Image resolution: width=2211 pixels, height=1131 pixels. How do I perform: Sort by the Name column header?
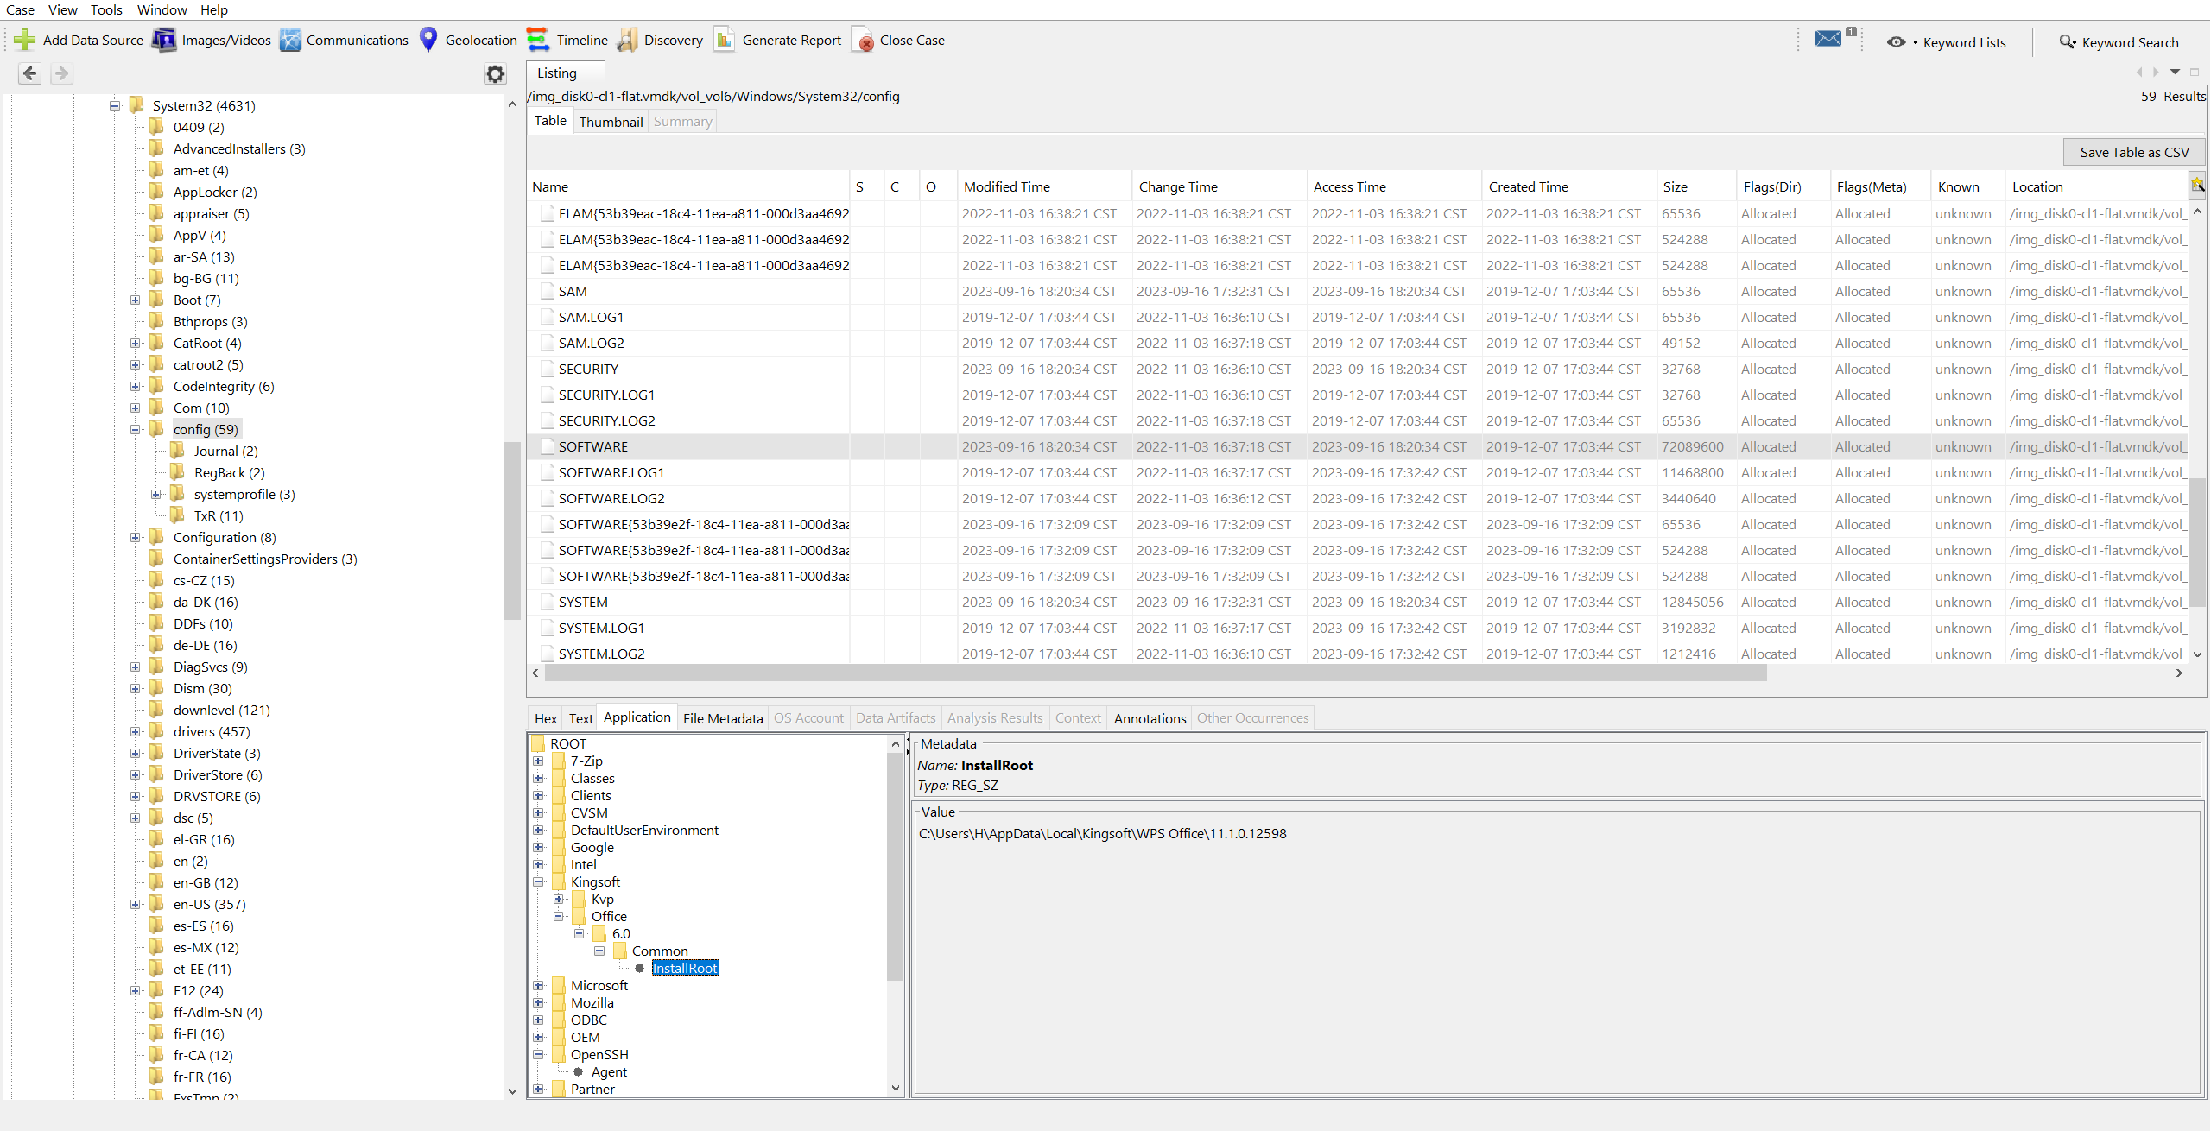coord(688,186)
